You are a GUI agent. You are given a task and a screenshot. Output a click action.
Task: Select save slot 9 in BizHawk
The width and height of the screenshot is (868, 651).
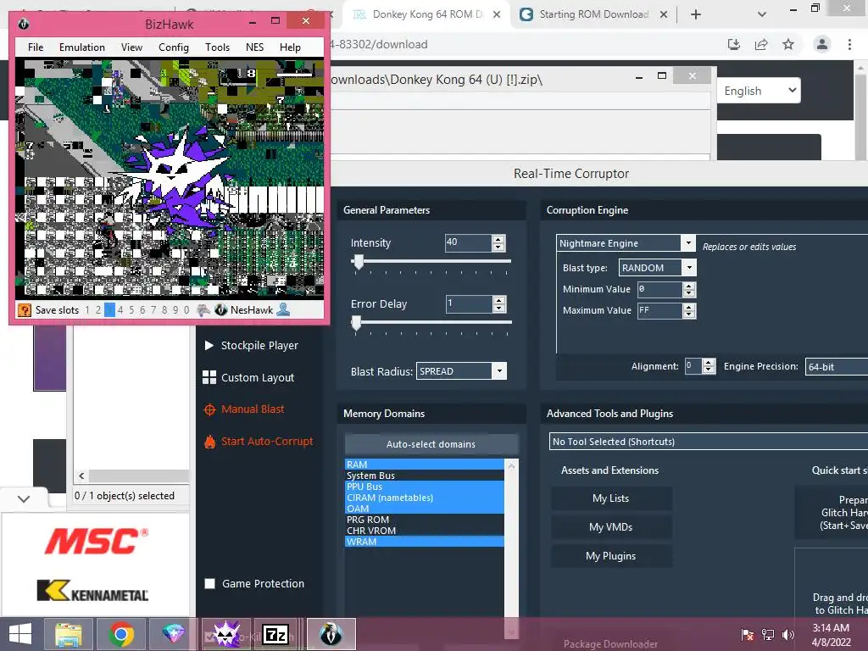click(175, 310)
